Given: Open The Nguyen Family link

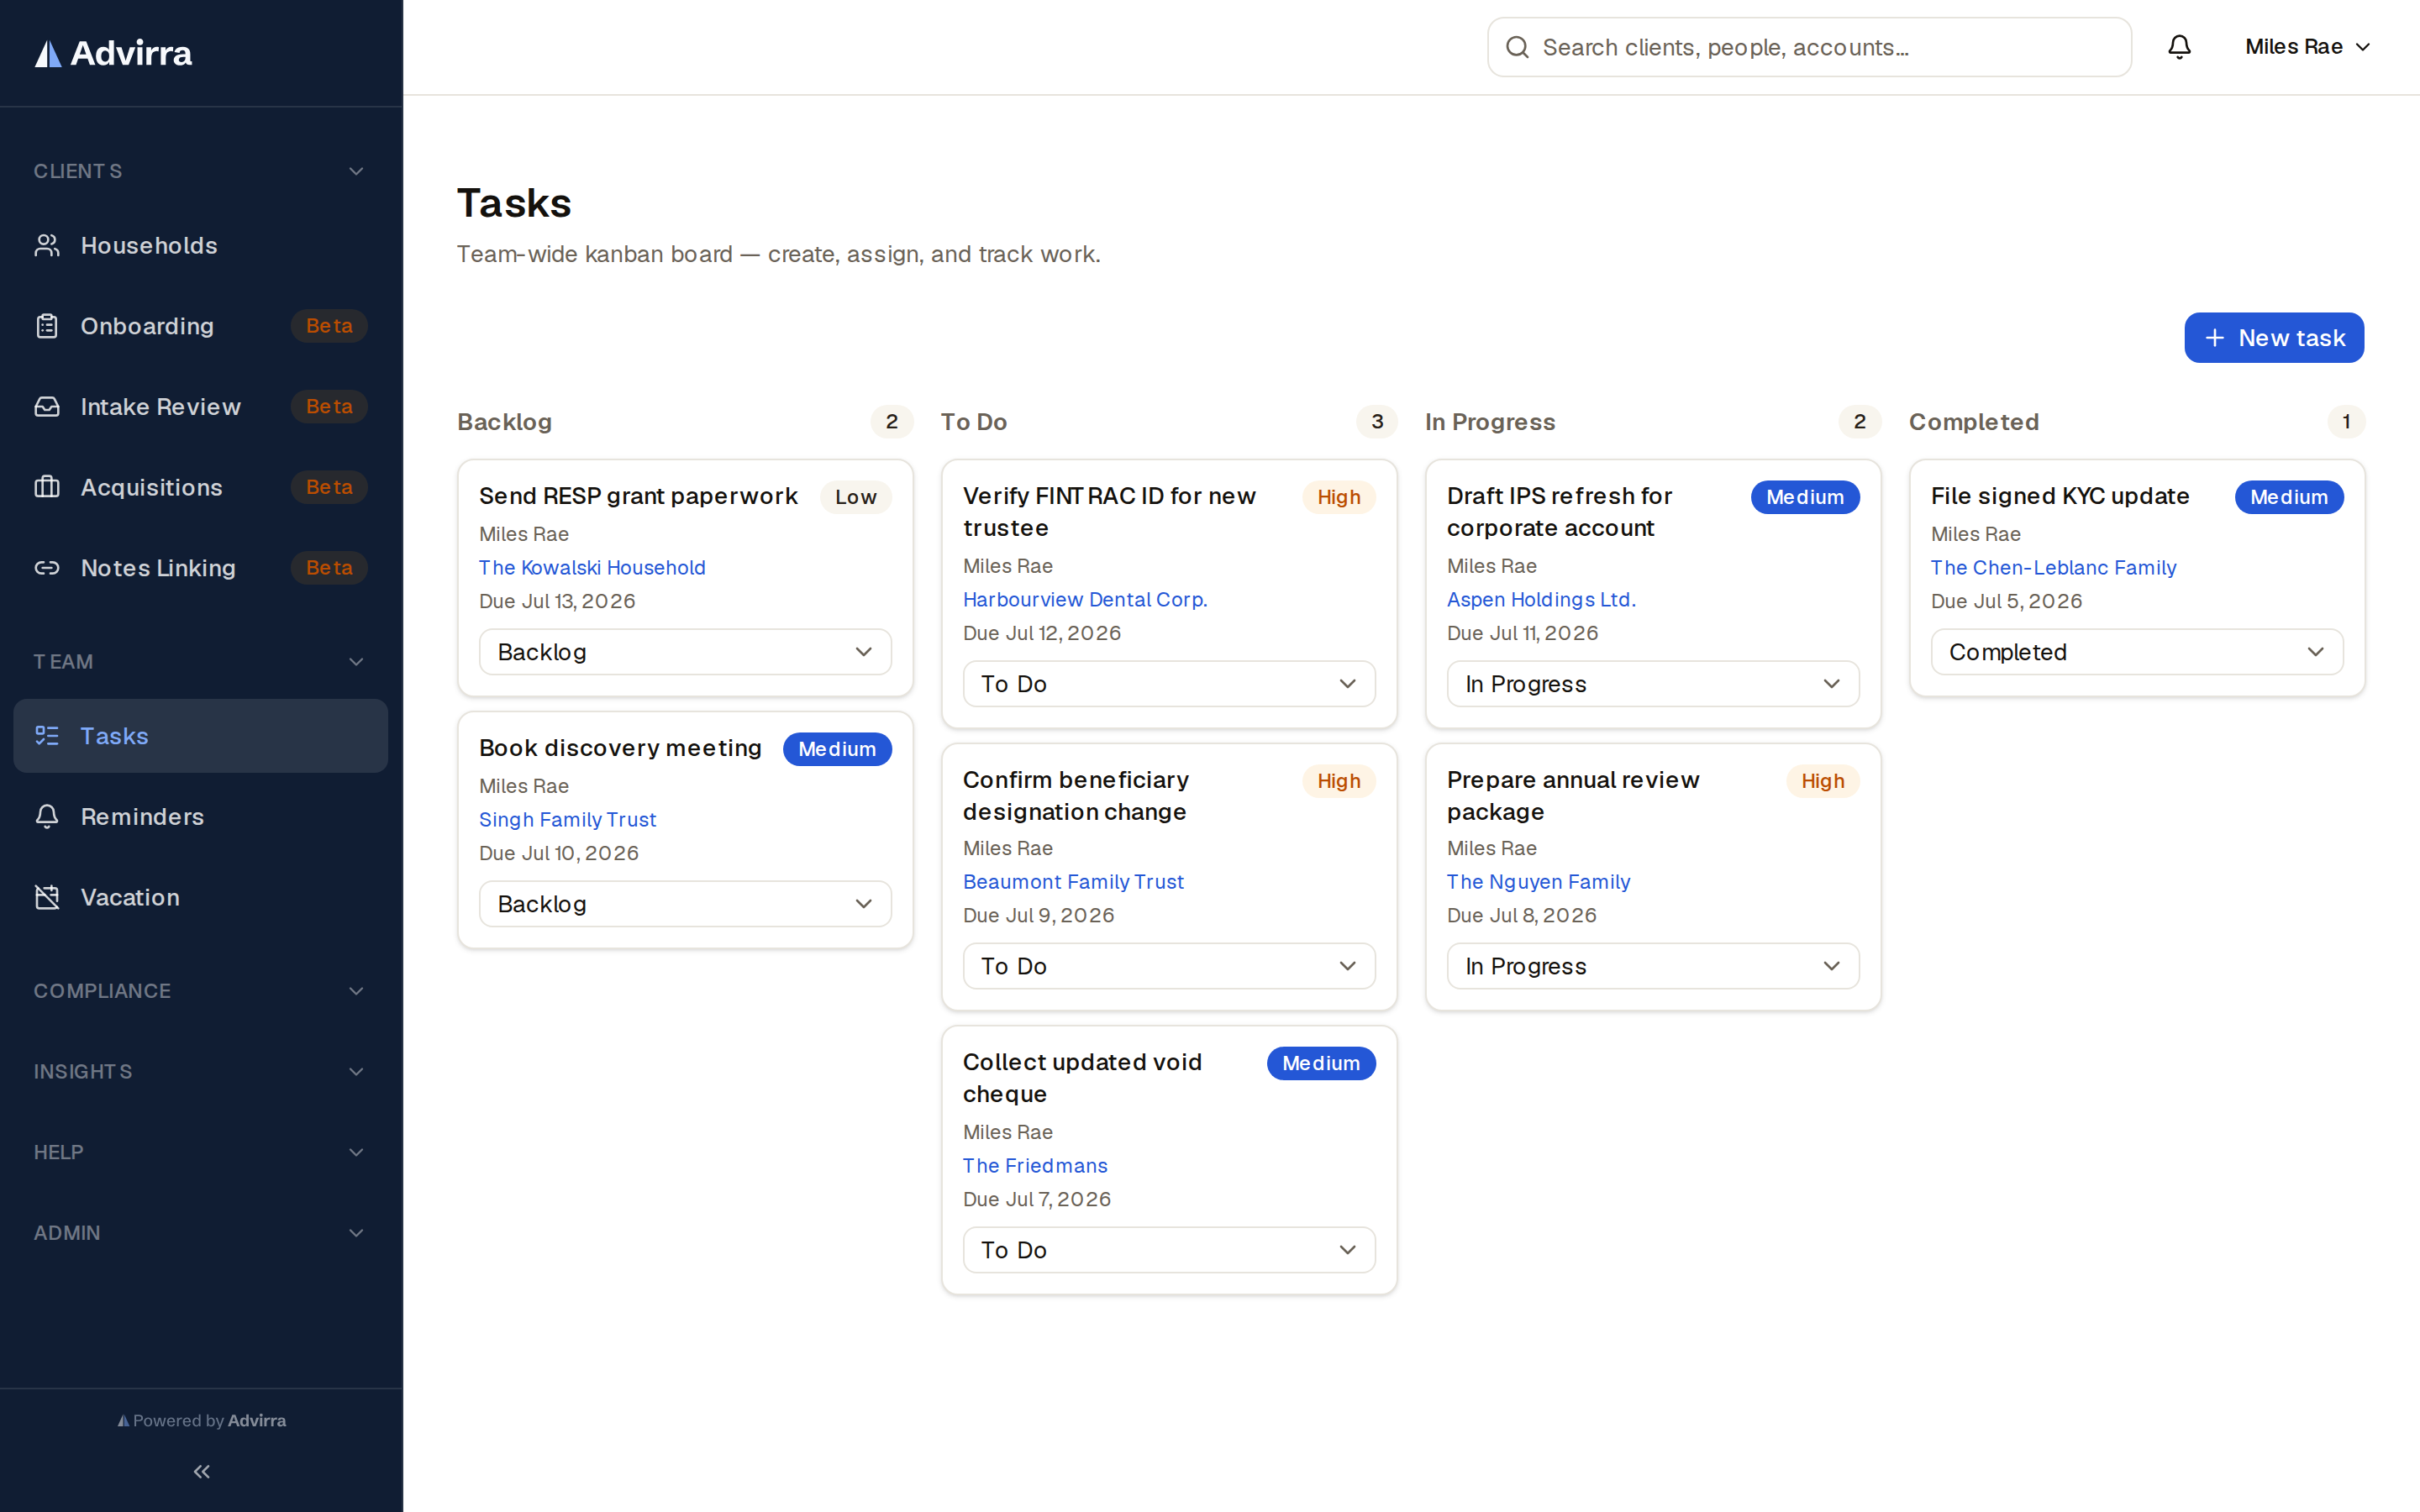Looking at the screenshot, I should pos(1538,882).
